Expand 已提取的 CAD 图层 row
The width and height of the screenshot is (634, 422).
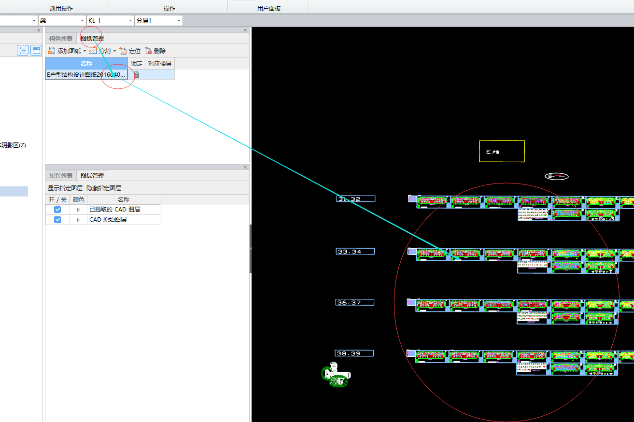coord(78,210)
